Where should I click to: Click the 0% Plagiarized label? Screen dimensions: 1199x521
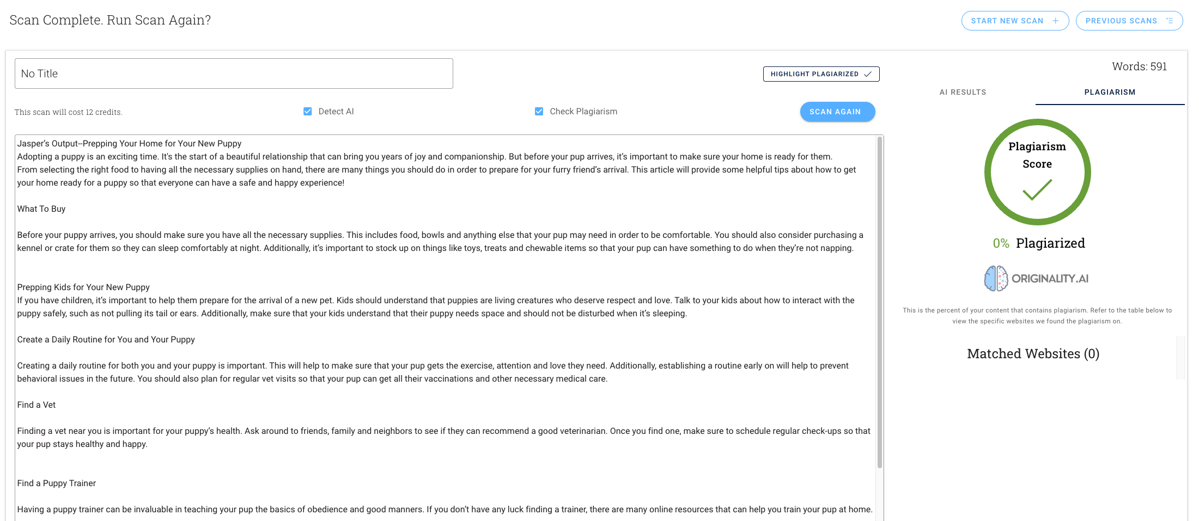pos(1038,243)
